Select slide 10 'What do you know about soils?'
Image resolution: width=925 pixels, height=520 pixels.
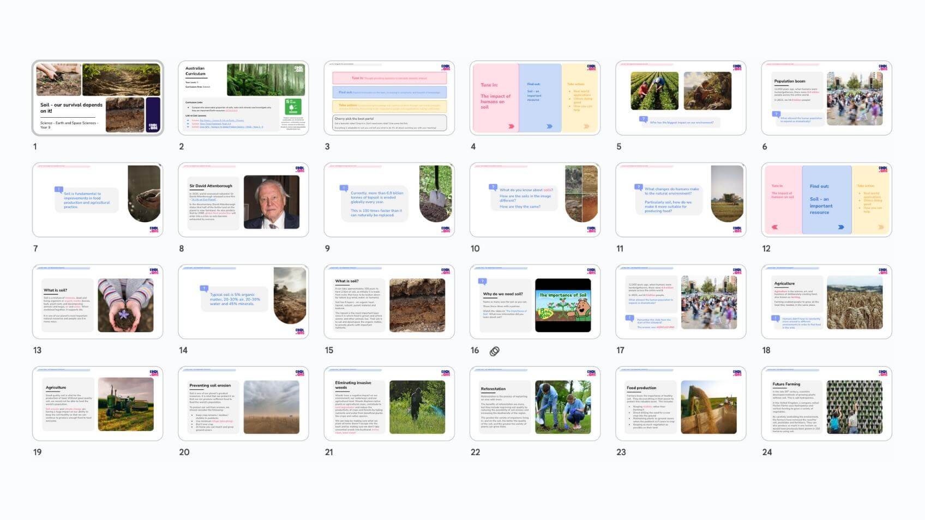(534, 200)
